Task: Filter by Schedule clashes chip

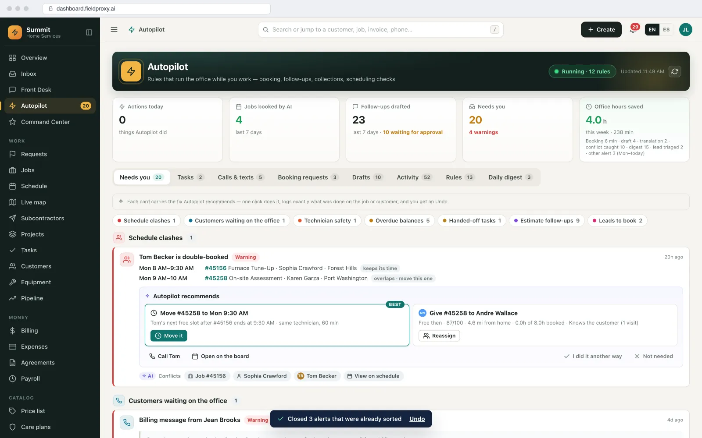Action: pos(147,221)
